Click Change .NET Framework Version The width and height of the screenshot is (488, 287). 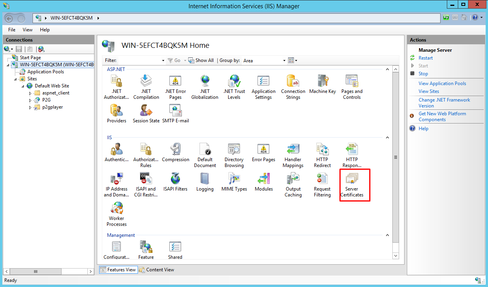click(444, 103)
